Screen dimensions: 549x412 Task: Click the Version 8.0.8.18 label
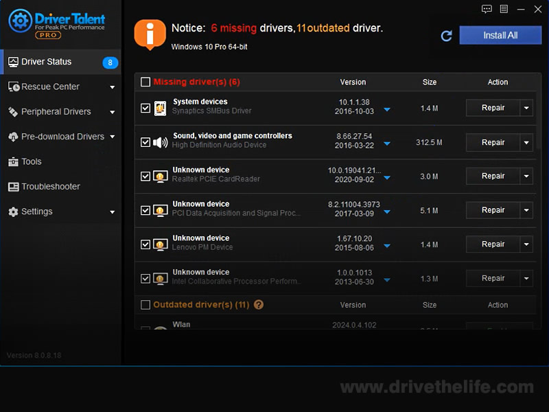[34, 355]
